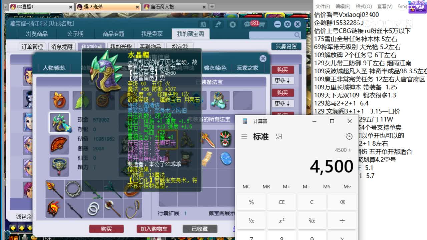Click the MR memory recall button
This screenshot has height=240, width=427.
pyautogui.click(x=266, y=186)
